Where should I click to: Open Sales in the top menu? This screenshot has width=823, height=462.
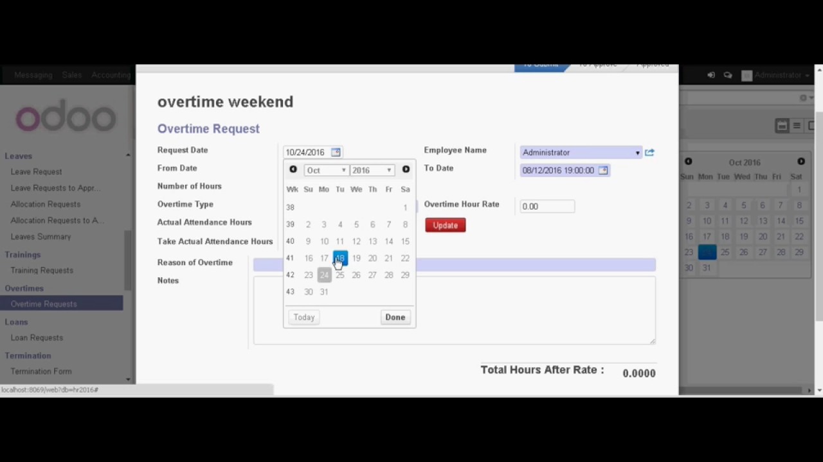coord(72,75)
